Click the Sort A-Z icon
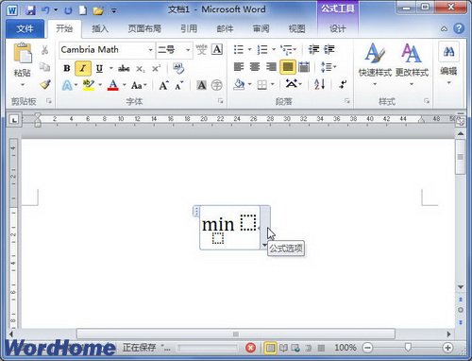This screenshot has width=472, height=361. (x=319, y=84)
